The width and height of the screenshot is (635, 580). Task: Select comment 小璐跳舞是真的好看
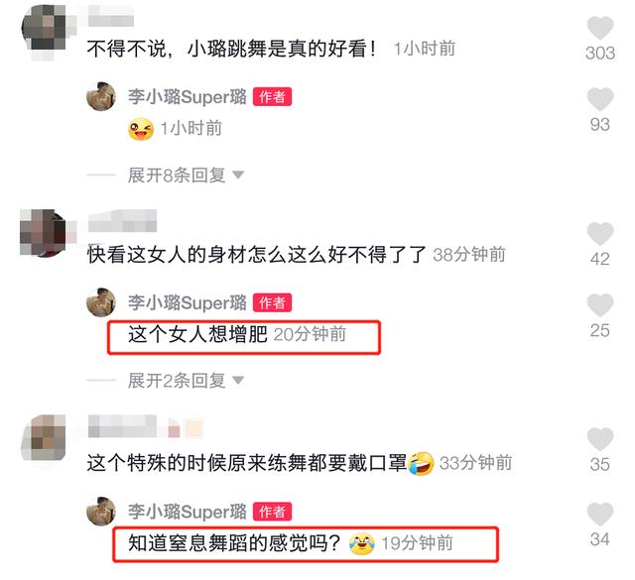231,49
